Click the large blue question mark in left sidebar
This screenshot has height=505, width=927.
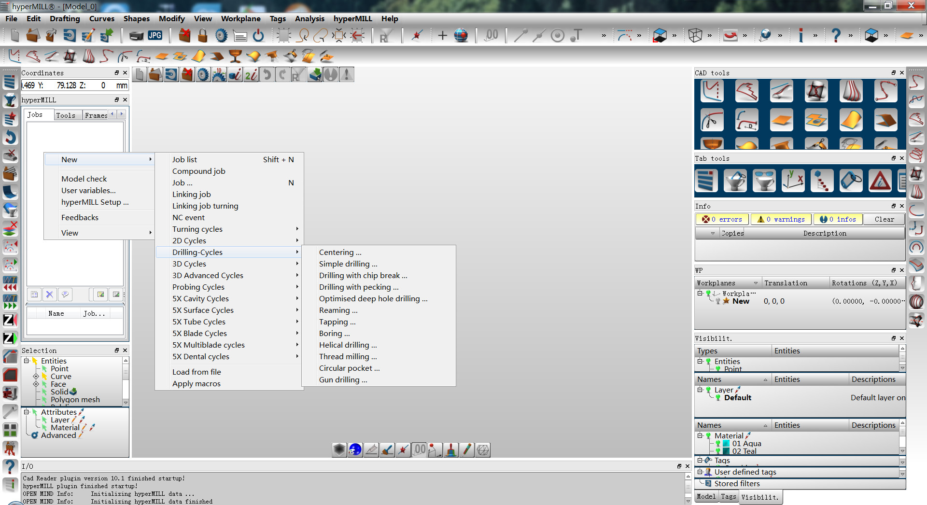click(10, 467)
